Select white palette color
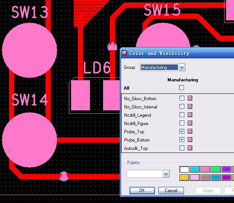Viewport: 234px width, 203px height. (184, 169)
